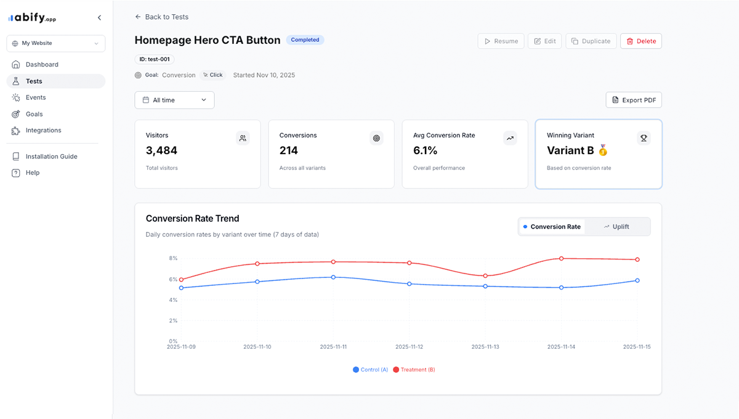739x419 pixels.
Task: Open the My Website site selector
Action: coord(56,43)
